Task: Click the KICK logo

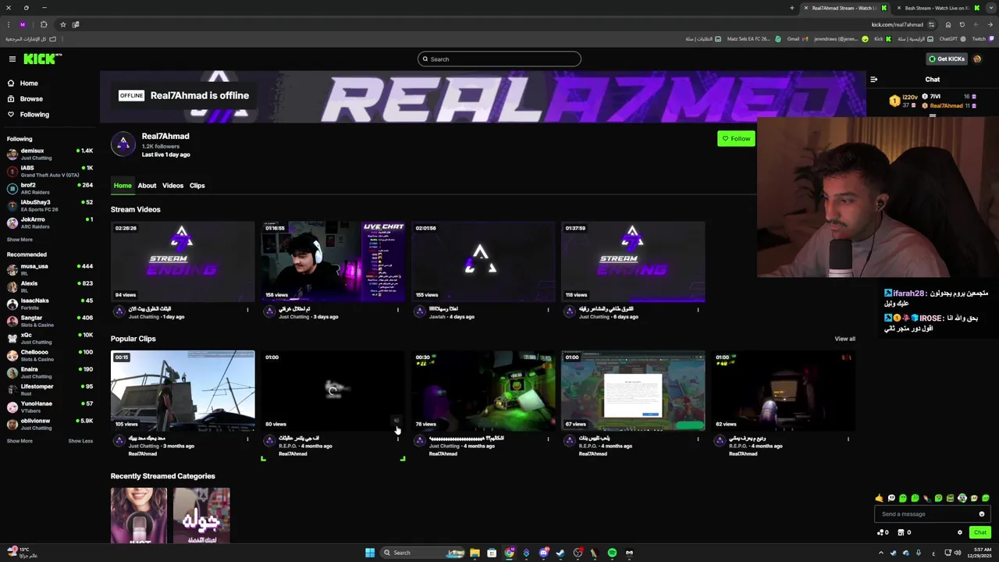Action: pyautogui.click(x=42, y=59)
